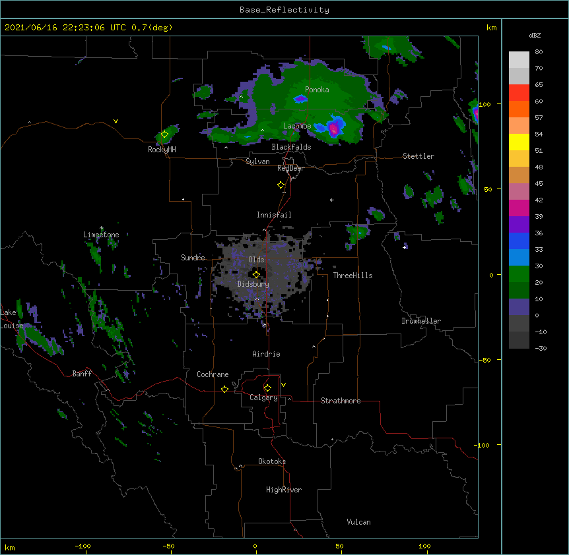
Task: Click the magenta storm core east of Lacombe
Action: (x=334, y=129)
